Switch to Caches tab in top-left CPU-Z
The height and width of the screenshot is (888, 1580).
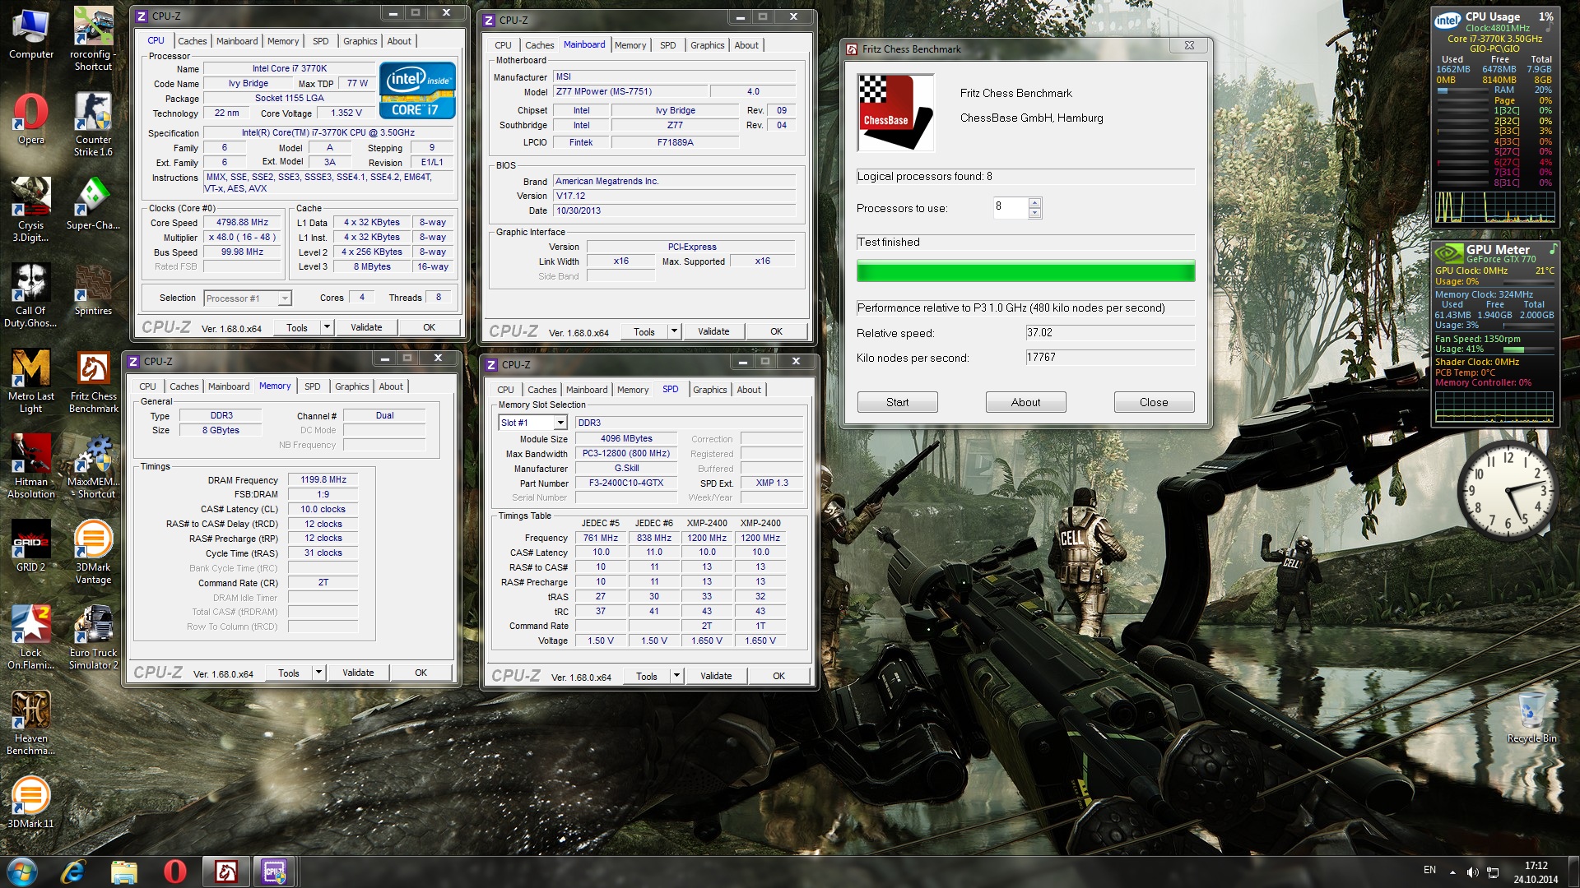click(x=193, y=41)
